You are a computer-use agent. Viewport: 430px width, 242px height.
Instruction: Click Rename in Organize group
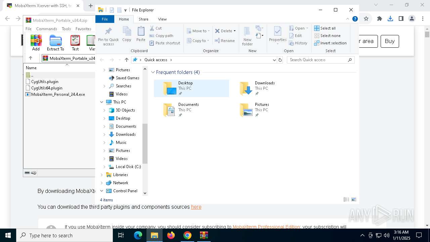tap(225, 41)
